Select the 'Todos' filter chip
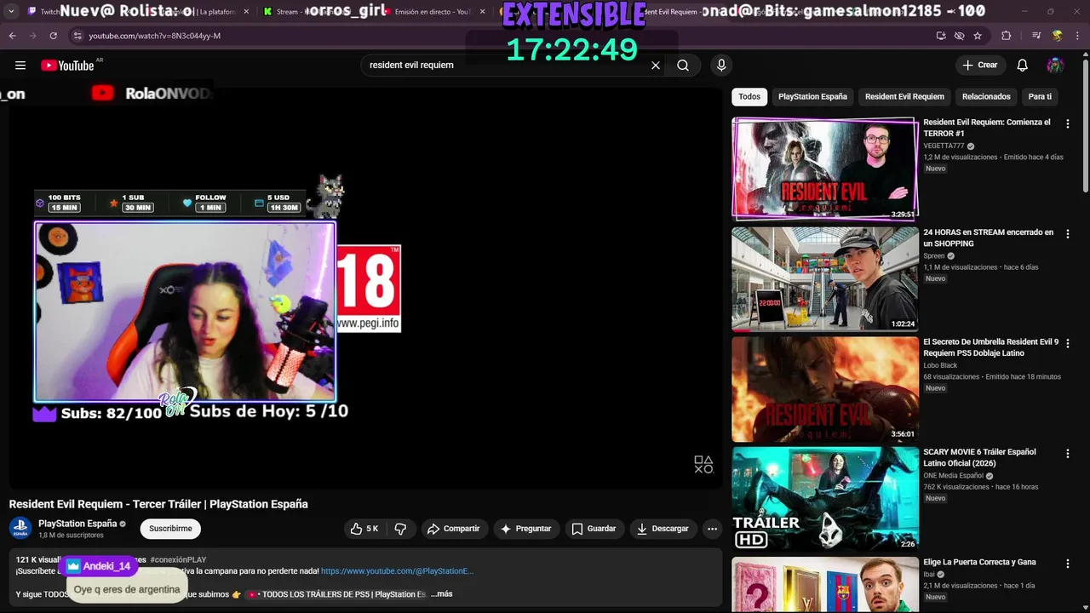The image size is (1090, 613). coord(749,97)
